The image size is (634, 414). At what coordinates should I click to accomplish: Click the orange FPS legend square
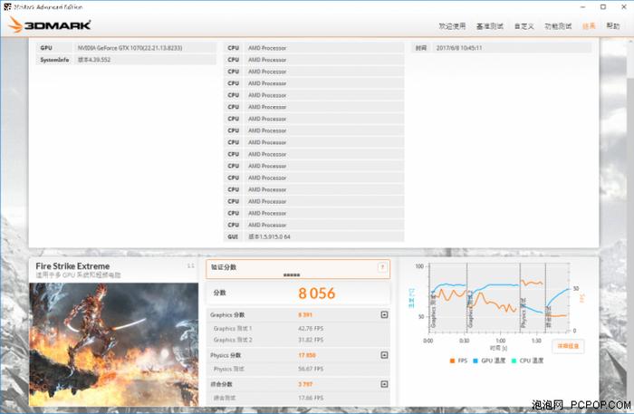point(452,361)
